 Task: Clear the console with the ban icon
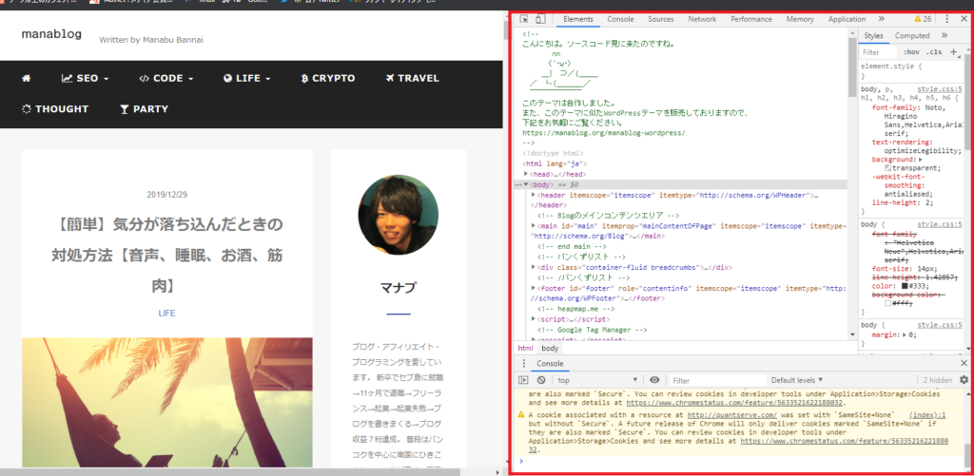(541, 380)
